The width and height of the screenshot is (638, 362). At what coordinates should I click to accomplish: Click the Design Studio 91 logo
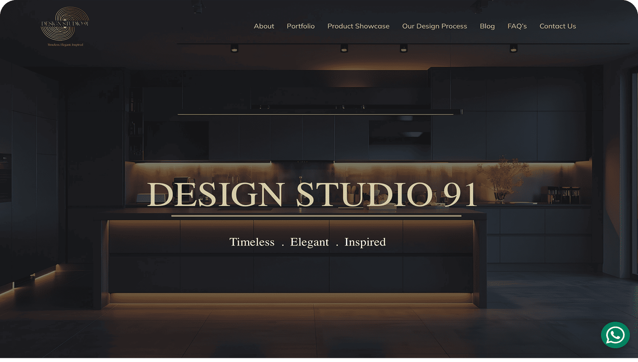[65, 27]
